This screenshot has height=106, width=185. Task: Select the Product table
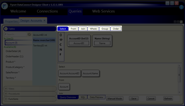(10, 62)
